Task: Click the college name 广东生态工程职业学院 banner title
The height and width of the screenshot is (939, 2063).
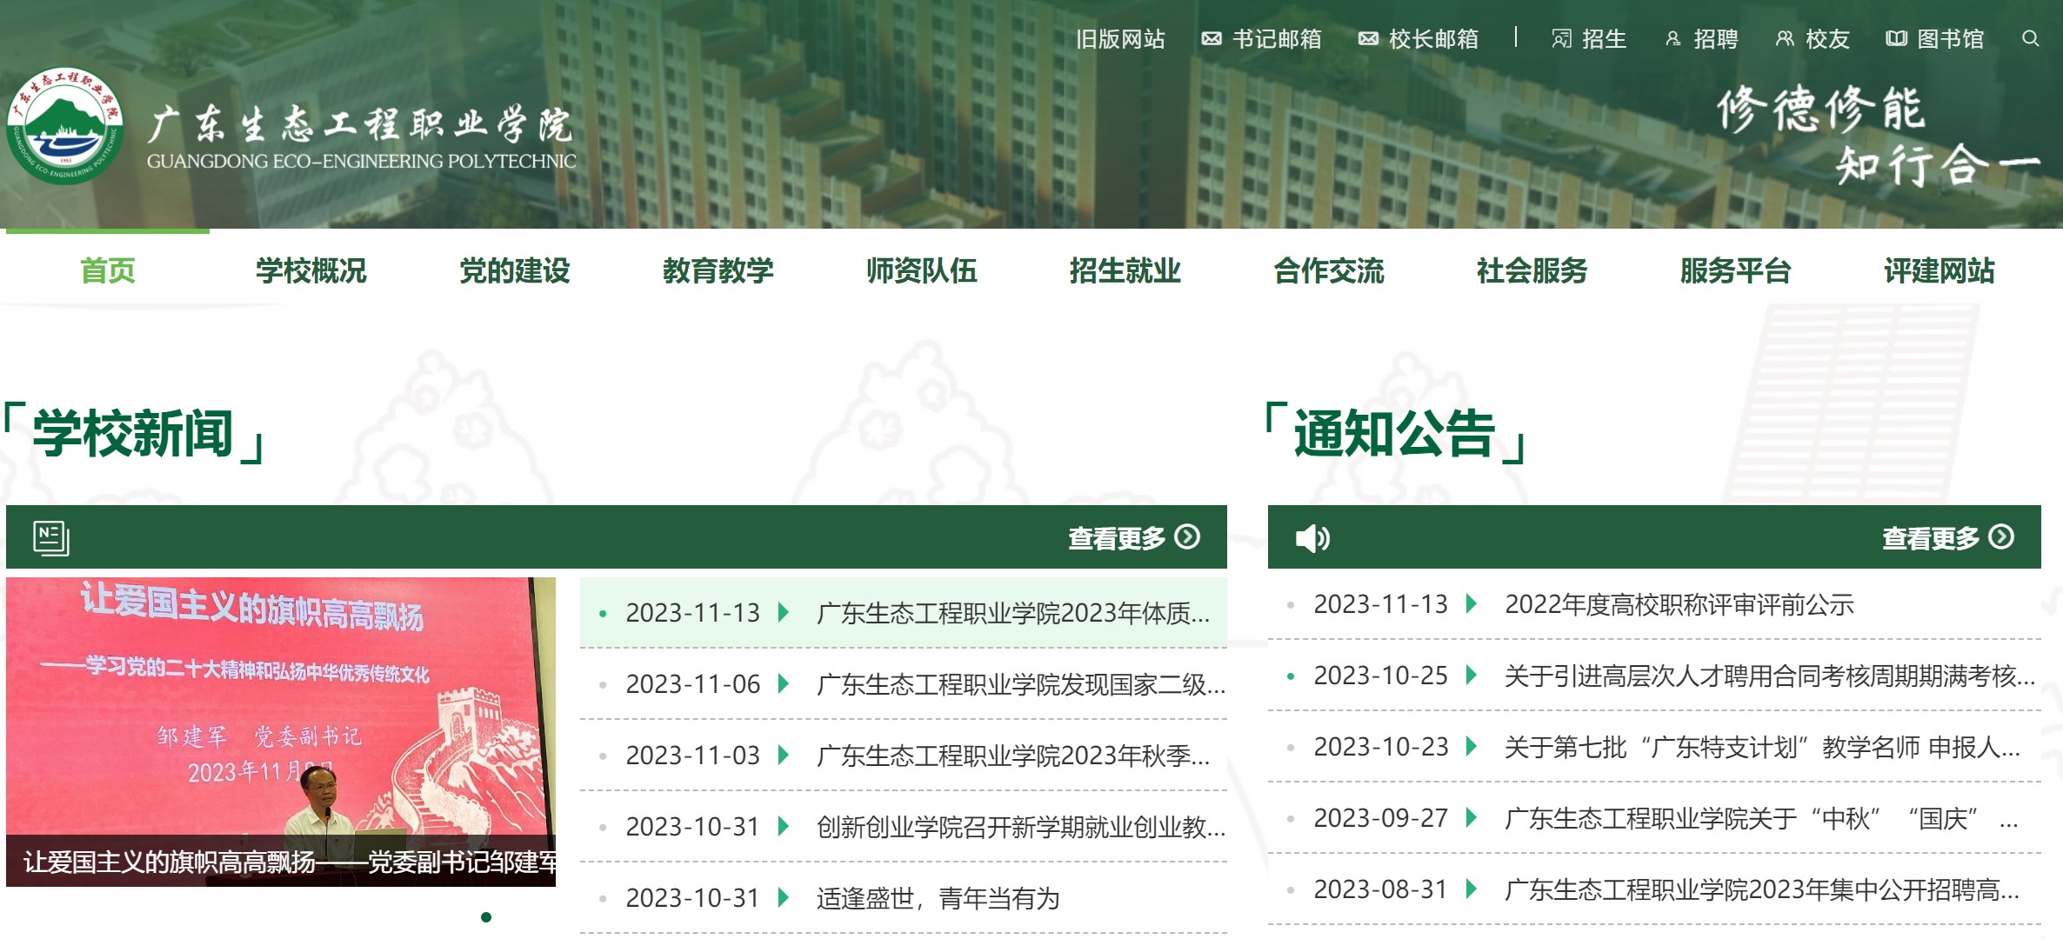Action: [x=360, y=124]
